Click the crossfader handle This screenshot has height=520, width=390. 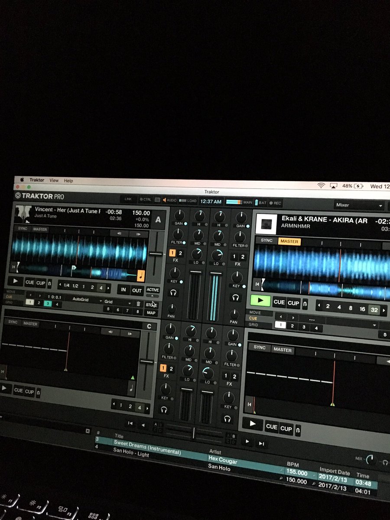(194, 432)
